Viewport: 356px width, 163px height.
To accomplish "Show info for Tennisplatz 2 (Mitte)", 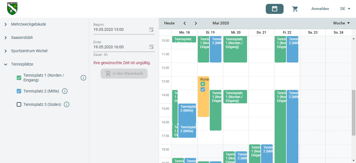I will tap(65, 91).
